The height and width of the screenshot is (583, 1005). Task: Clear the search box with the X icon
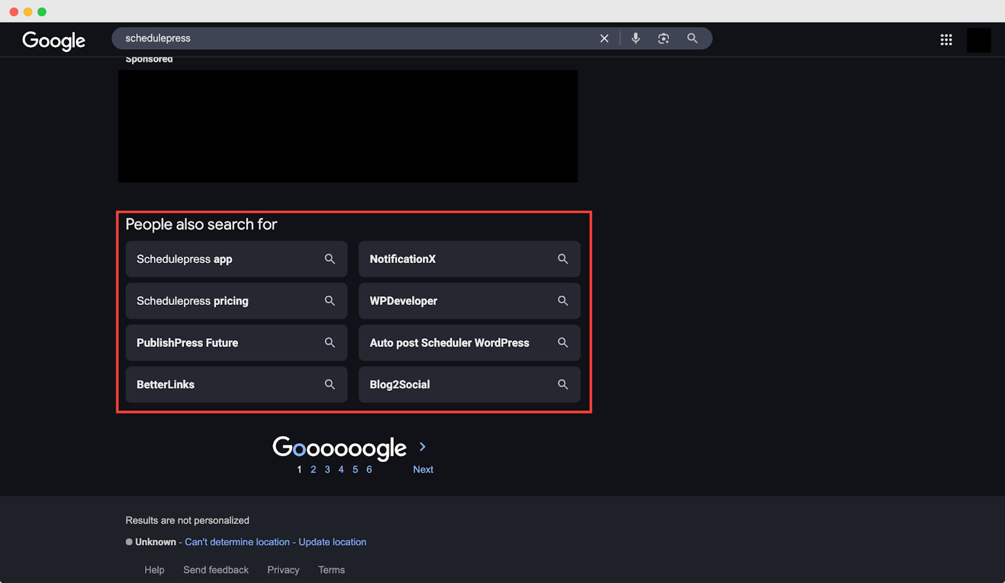(x=604, y=38)
